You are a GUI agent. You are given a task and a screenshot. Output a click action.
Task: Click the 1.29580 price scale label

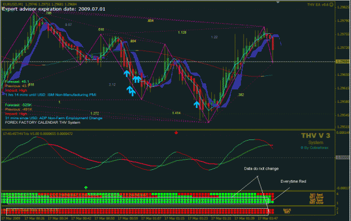(x=343, y=102)
